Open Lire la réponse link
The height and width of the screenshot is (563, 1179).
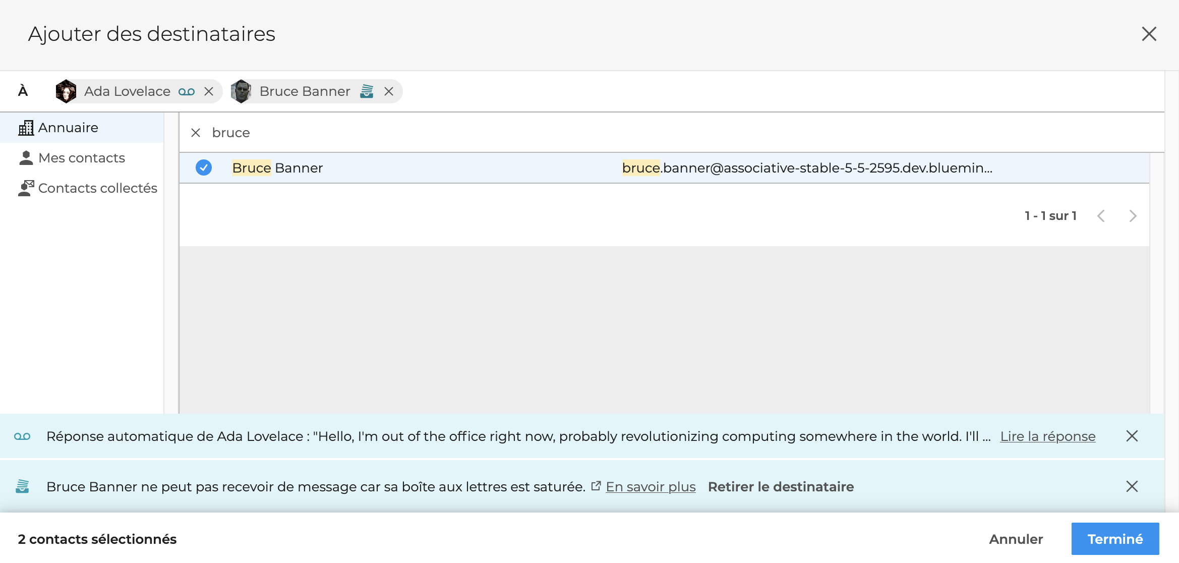[x=1047, y=436]
